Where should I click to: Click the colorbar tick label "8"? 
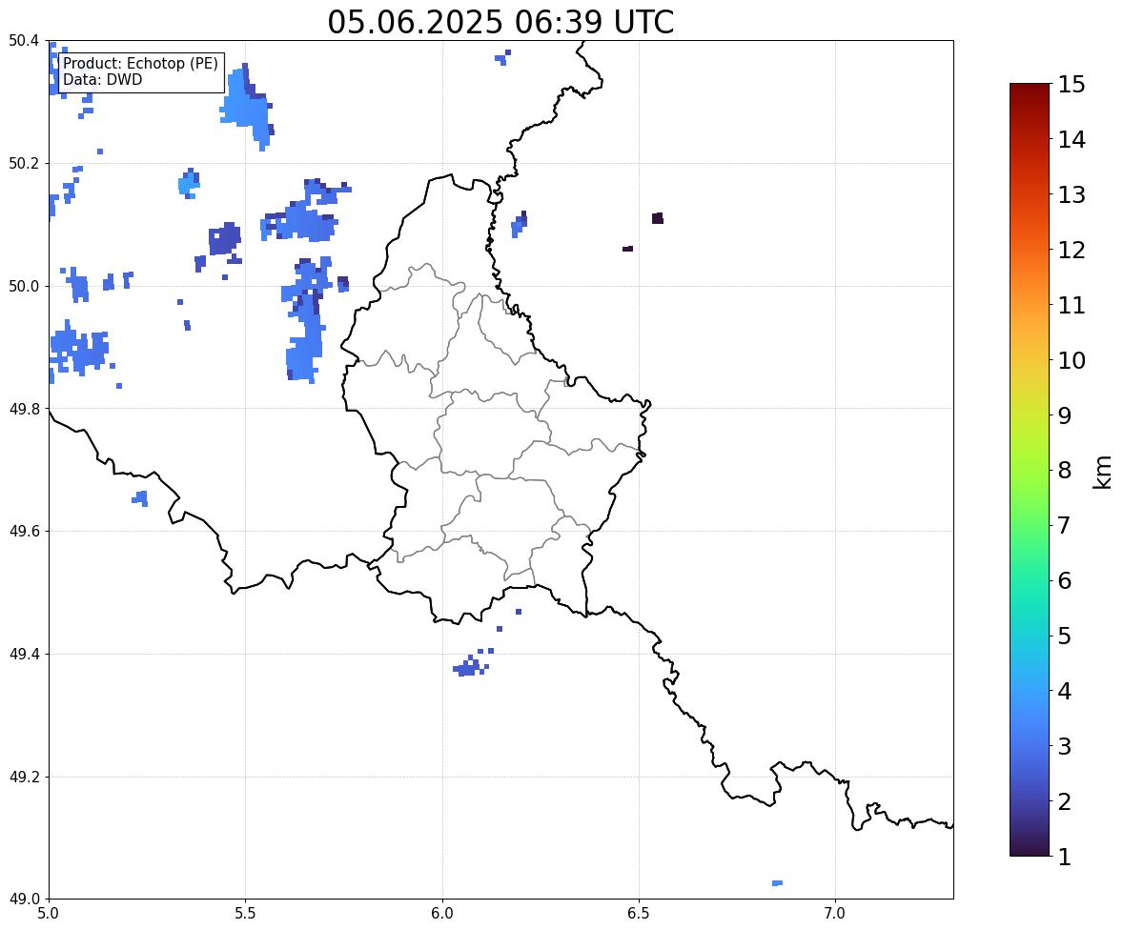pyautogui.click(x=1065, y=471)
